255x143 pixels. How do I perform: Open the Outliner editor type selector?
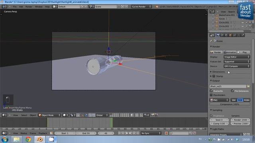[212, 12]
